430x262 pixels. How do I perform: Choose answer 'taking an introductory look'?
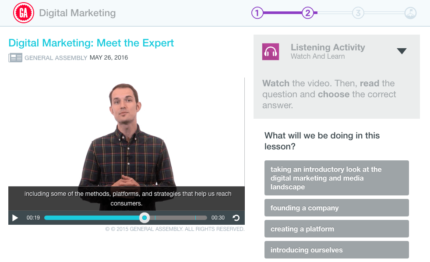click(x=336, y=178)
